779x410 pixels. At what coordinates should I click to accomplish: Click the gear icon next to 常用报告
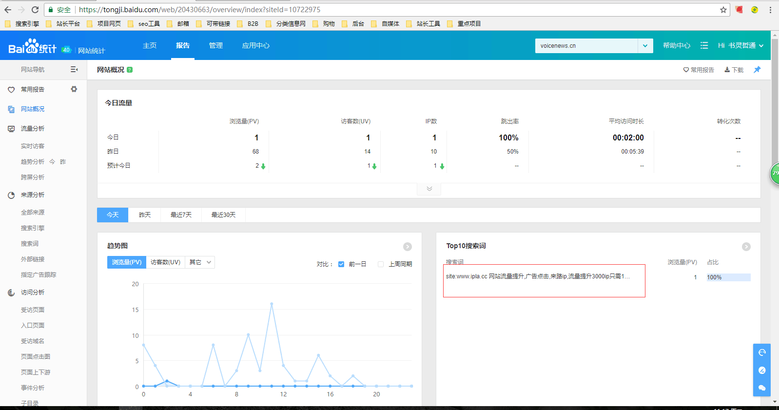(74, 89)
